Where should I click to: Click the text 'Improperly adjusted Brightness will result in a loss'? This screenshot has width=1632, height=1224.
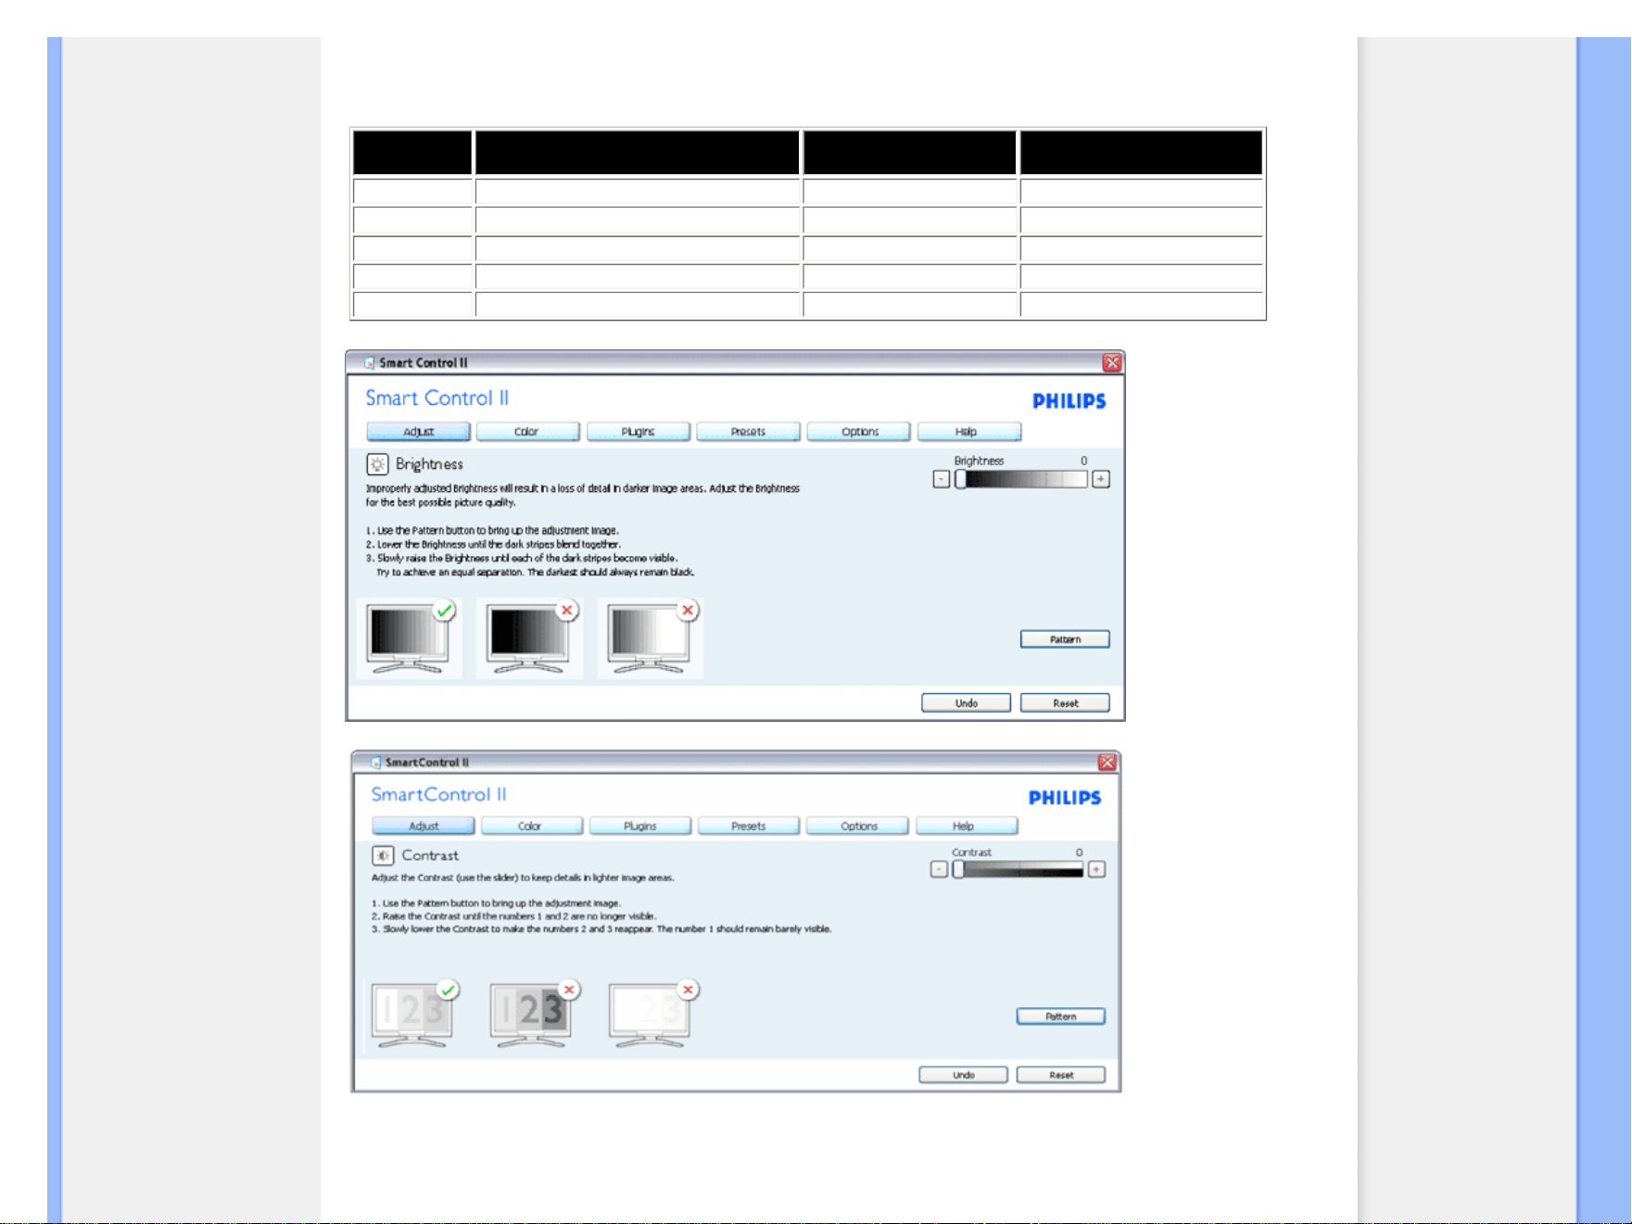[470, 488]
